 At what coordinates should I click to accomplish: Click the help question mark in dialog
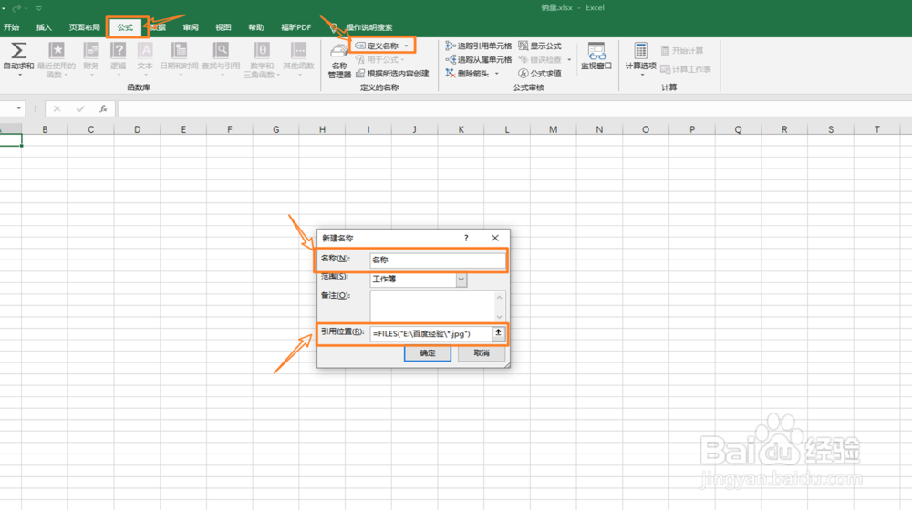pos(466,238)
